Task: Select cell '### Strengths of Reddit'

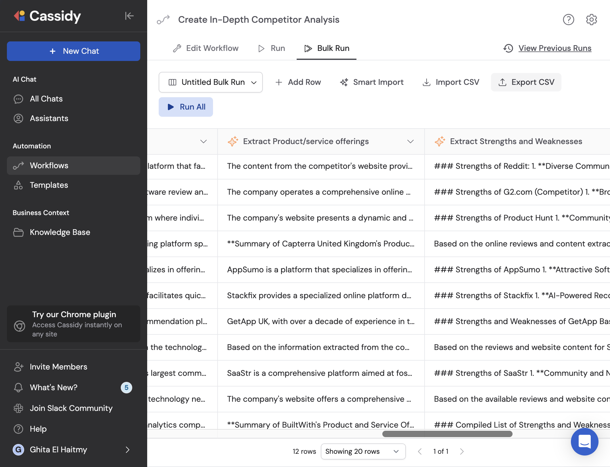Action: point(517,166)
